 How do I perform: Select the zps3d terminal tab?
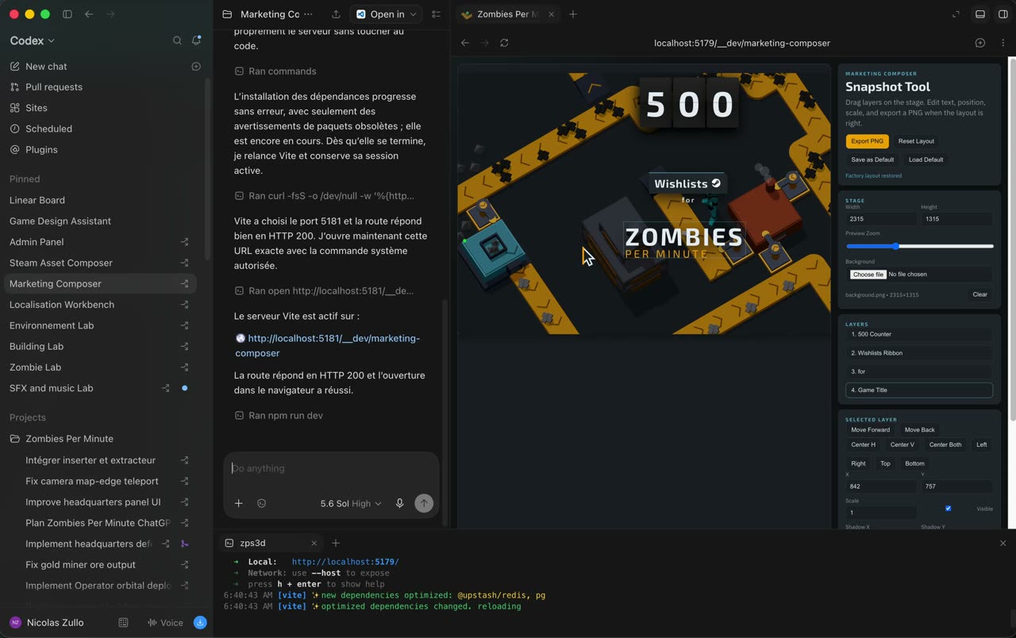coord(270,544)
